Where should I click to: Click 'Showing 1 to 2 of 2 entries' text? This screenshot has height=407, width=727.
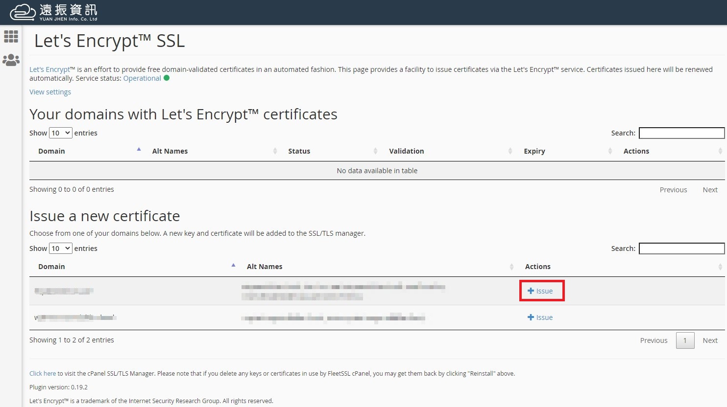click(x=72, y=340)
